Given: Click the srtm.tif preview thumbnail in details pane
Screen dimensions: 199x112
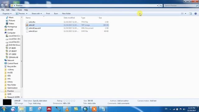Looking at the screenshot, I should click(7, 102).
